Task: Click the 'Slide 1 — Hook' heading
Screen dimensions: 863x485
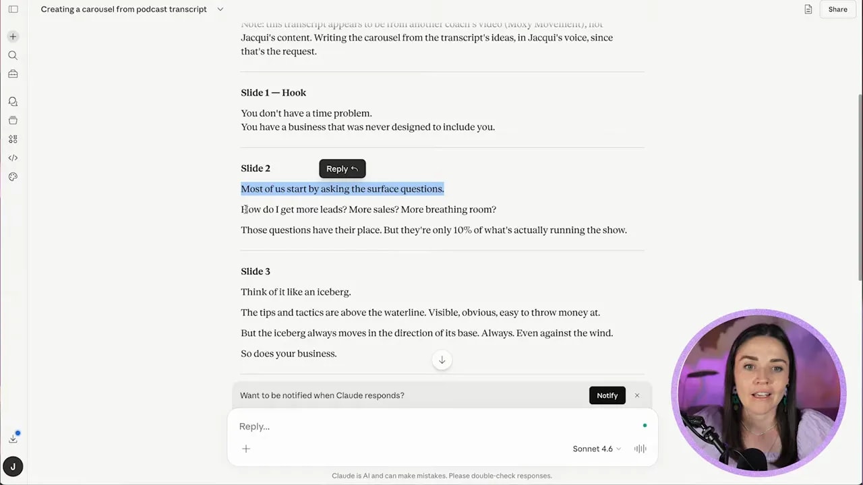Action: tap(273, 93)
